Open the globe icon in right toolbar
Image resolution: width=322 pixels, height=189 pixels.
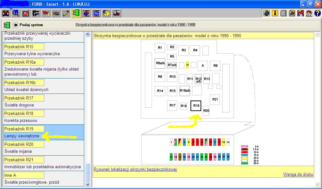267,13
